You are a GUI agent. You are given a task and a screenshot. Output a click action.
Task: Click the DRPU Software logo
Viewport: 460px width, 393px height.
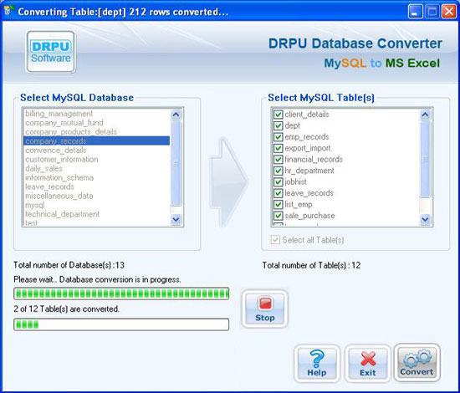pyautogui.click(x=51, y=52)
